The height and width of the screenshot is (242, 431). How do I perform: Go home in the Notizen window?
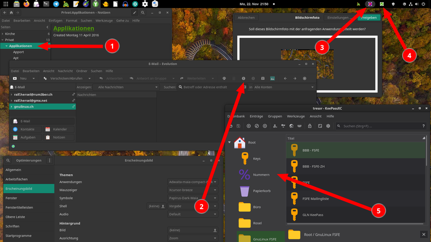coord(11,12)
